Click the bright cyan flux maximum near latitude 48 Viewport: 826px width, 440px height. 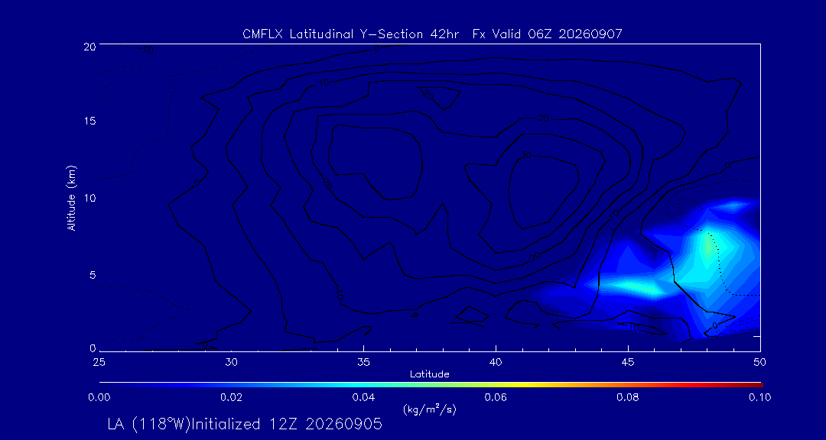click(710, 244)
